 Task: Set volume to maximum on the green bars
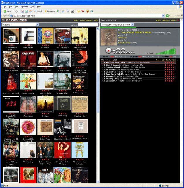[x=175, y=51]
